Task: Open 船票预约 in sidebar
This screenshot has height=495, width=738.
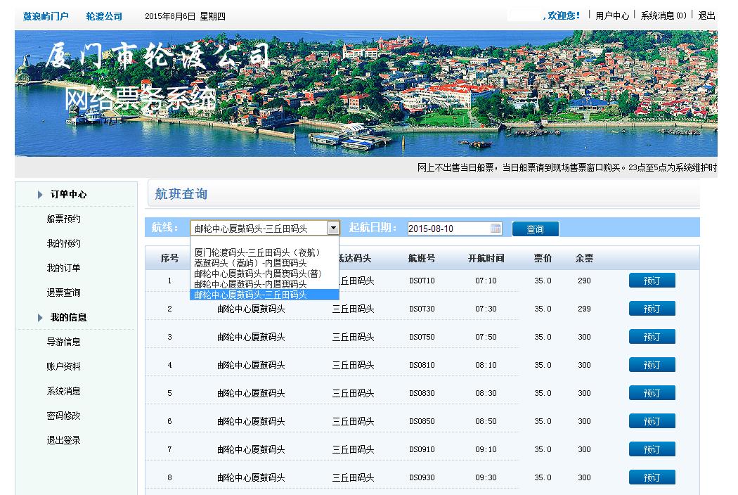Action: point(63,219)
